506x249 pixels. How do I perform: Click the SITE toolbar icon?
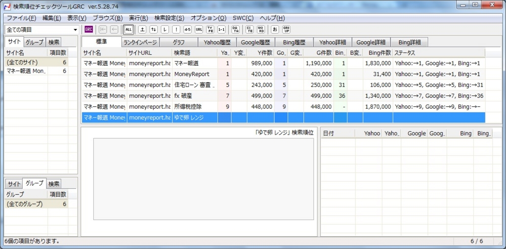click(x=250, y=30)
